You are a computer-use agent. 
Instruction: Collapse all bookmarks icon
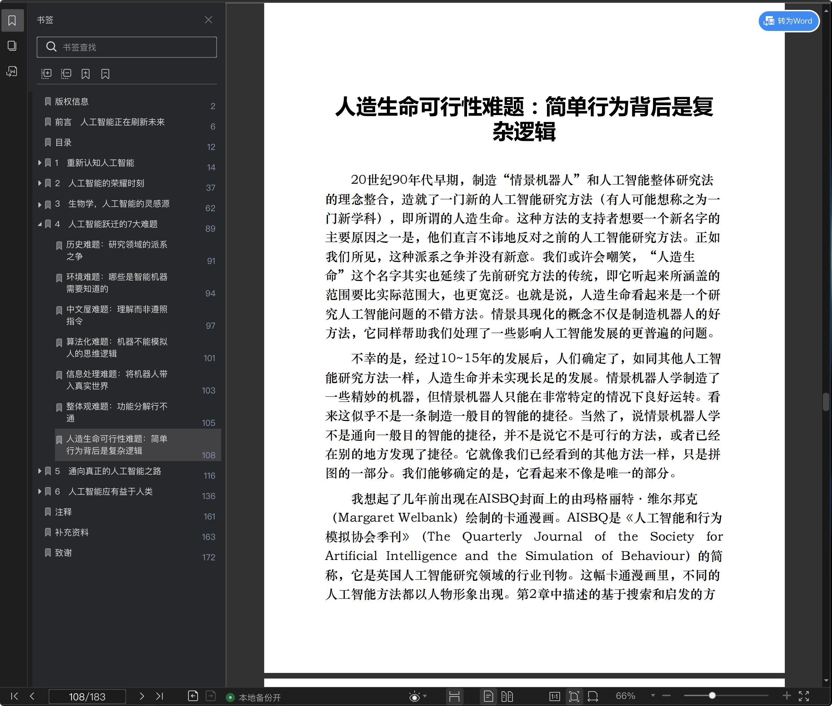(x=66, y=74)
